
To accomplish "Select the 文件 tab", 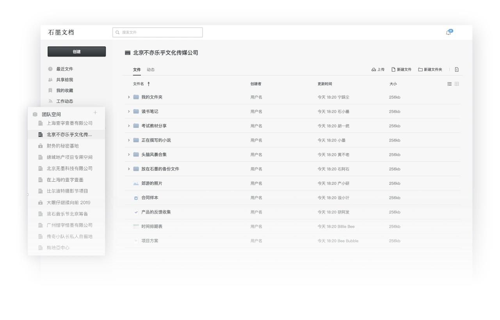I will [x=137, y=70].
